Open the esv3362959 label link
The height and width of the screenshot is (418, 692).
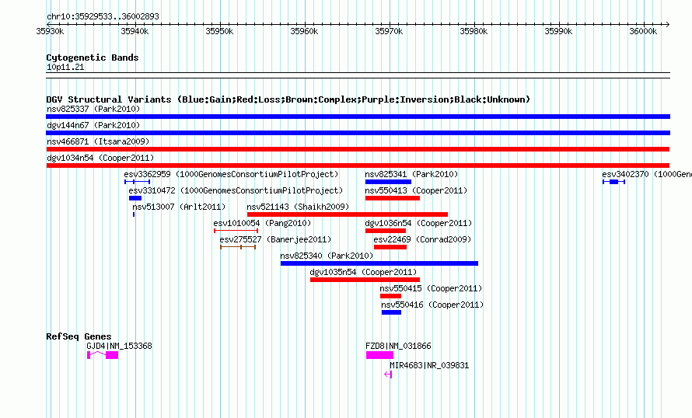click(x=231, y=174)
